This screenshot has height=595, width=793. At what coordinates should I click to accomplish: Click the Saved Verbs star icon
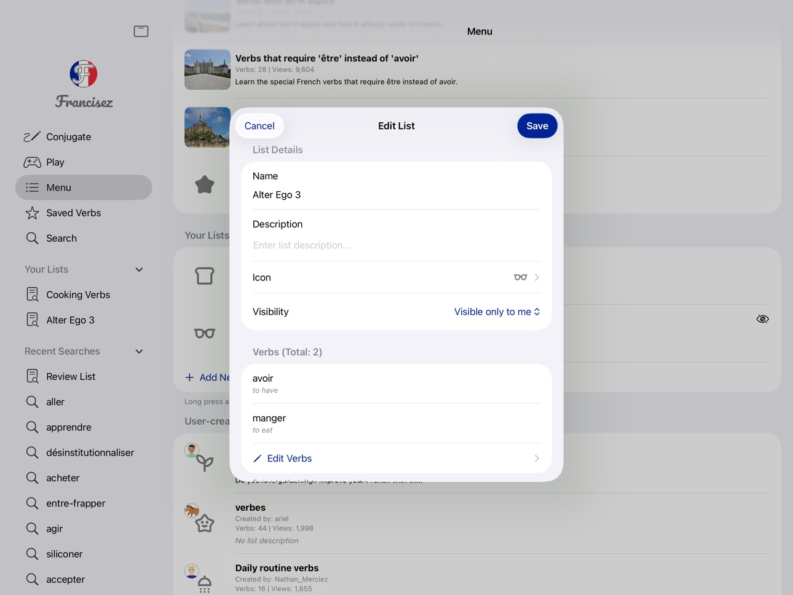32,213
